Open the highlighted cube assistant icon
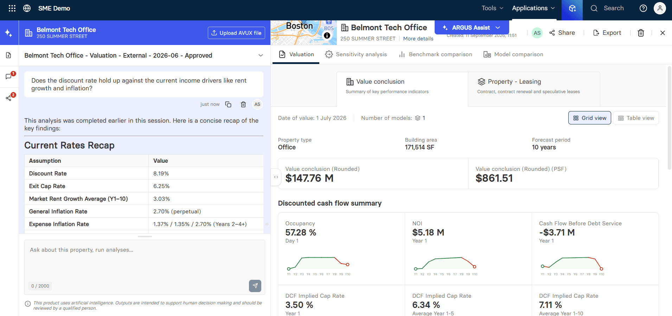672x316 pixels. [572, 10]
